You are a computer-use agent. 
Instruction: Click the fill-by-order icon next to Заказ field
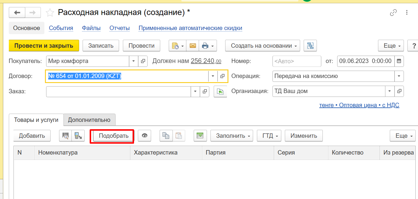click(x=220, y=92)
